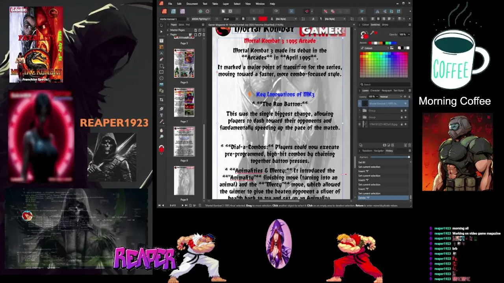504x283 pixels.
Task: Open the Table menu
Action: click(215, 4)
